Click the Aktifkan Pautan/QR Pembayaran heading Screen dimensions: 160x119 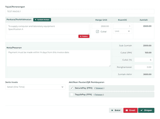pyautogui.click(x=87, y=82)
